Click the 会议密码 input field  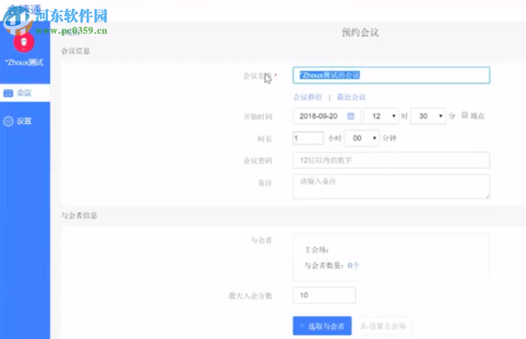(391, 160)
